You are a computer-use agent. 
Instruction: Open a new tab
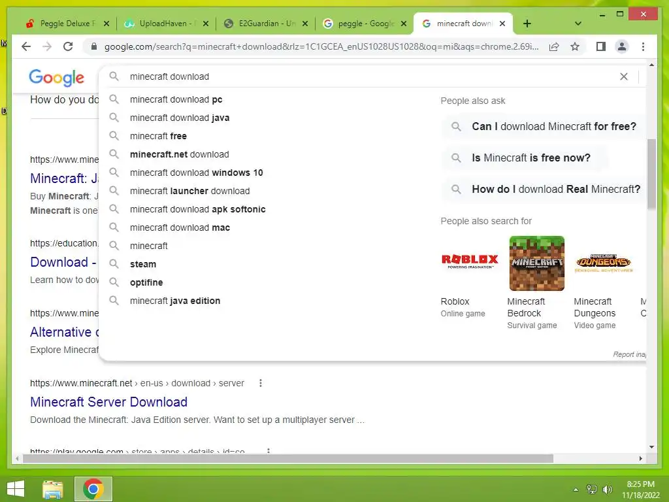527,24
